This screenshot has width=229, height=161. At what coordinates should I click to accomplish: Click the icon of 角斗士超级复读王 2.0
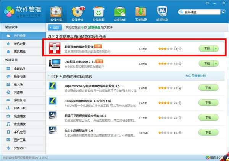53,130
